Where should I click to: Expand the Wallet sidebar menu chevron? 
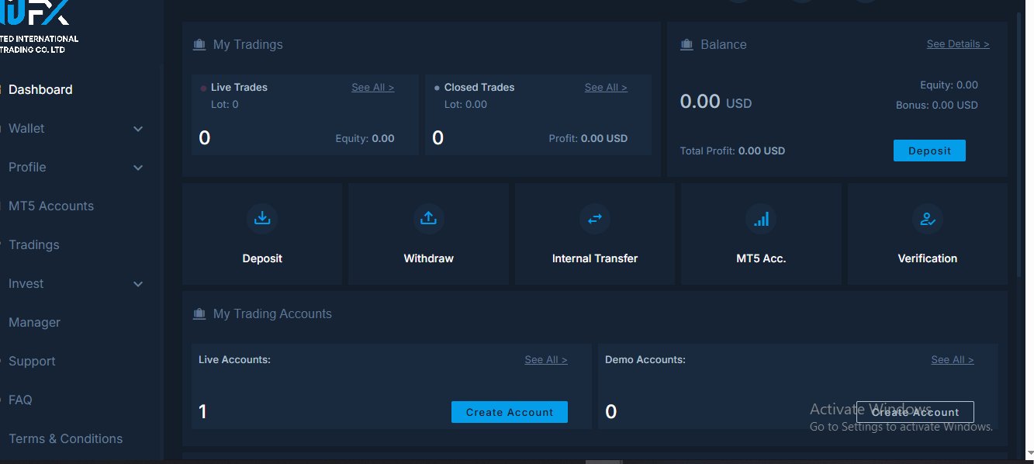coord(138,129)
